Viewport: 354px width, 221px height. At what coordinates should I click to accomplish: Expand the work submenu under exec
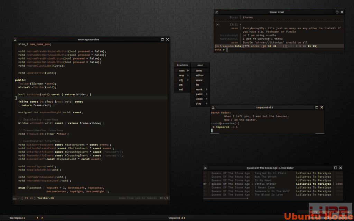tap(199, 89)
